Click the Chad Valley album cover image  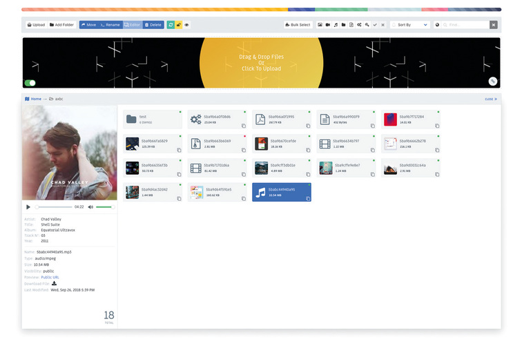70,153
